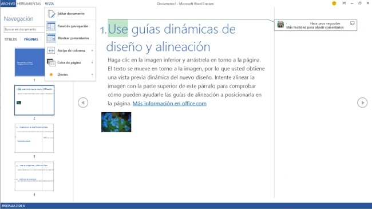Select the Mostrar comentarios text entry

73,38
